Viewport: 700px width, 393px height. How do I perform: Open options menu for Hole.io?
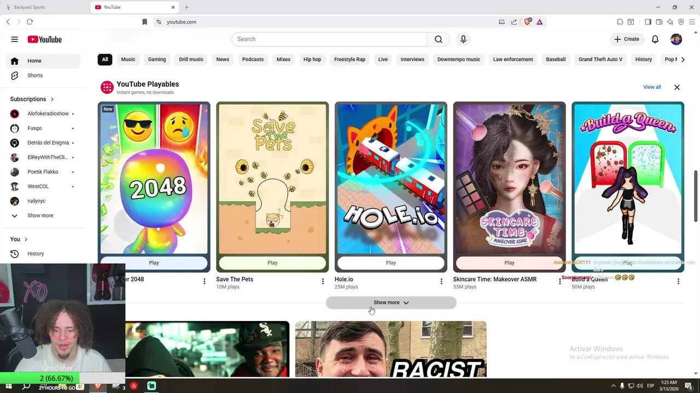(x=441, y=281)
